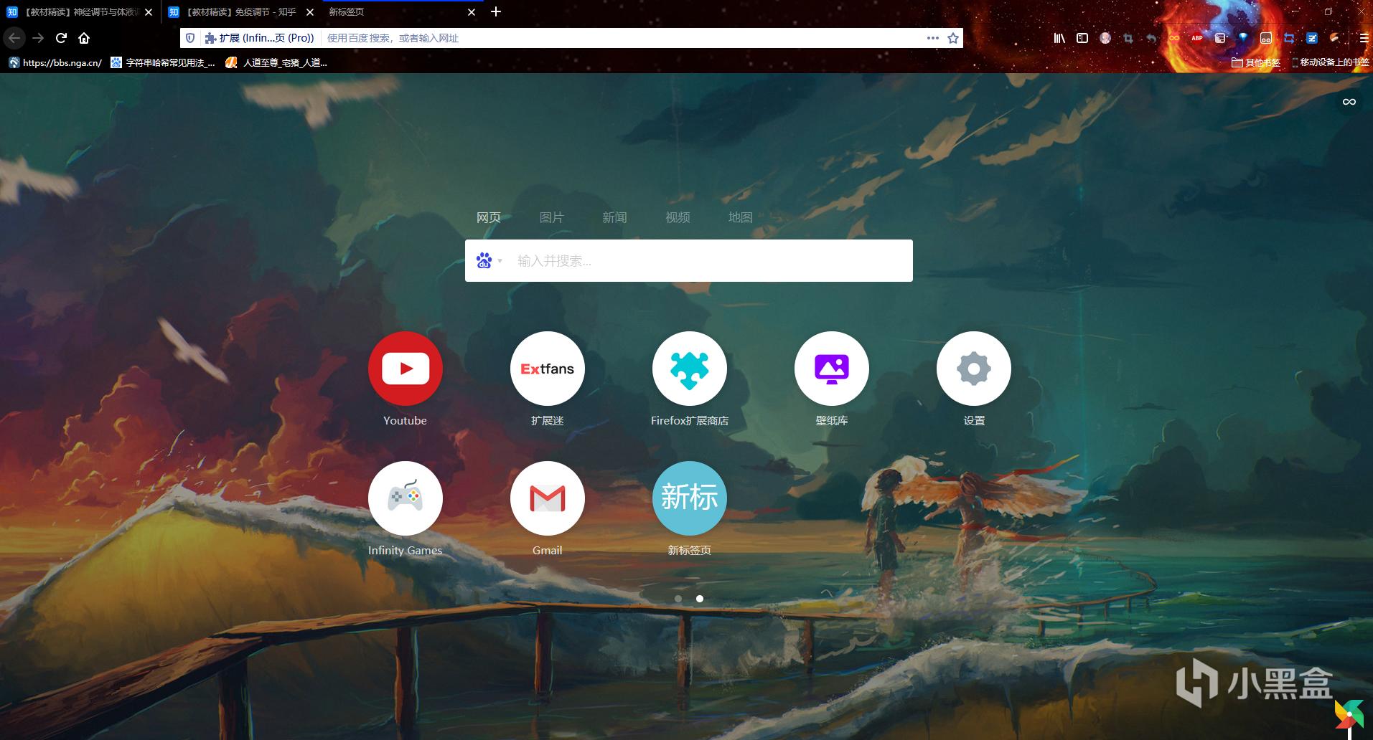Focus the 输入并搜索 search box
Image resolution: width=1373 pixels, height=740 pixels.
[x=689, y=260]
